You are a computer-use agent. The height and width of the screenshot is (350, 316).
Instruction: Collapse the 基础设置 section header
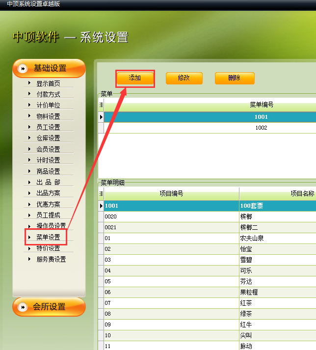[x=49, y=68]
